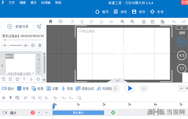Click the music playback progress bar
The width and height of the screenshot is (188, 119).
[x=23, y=40]
